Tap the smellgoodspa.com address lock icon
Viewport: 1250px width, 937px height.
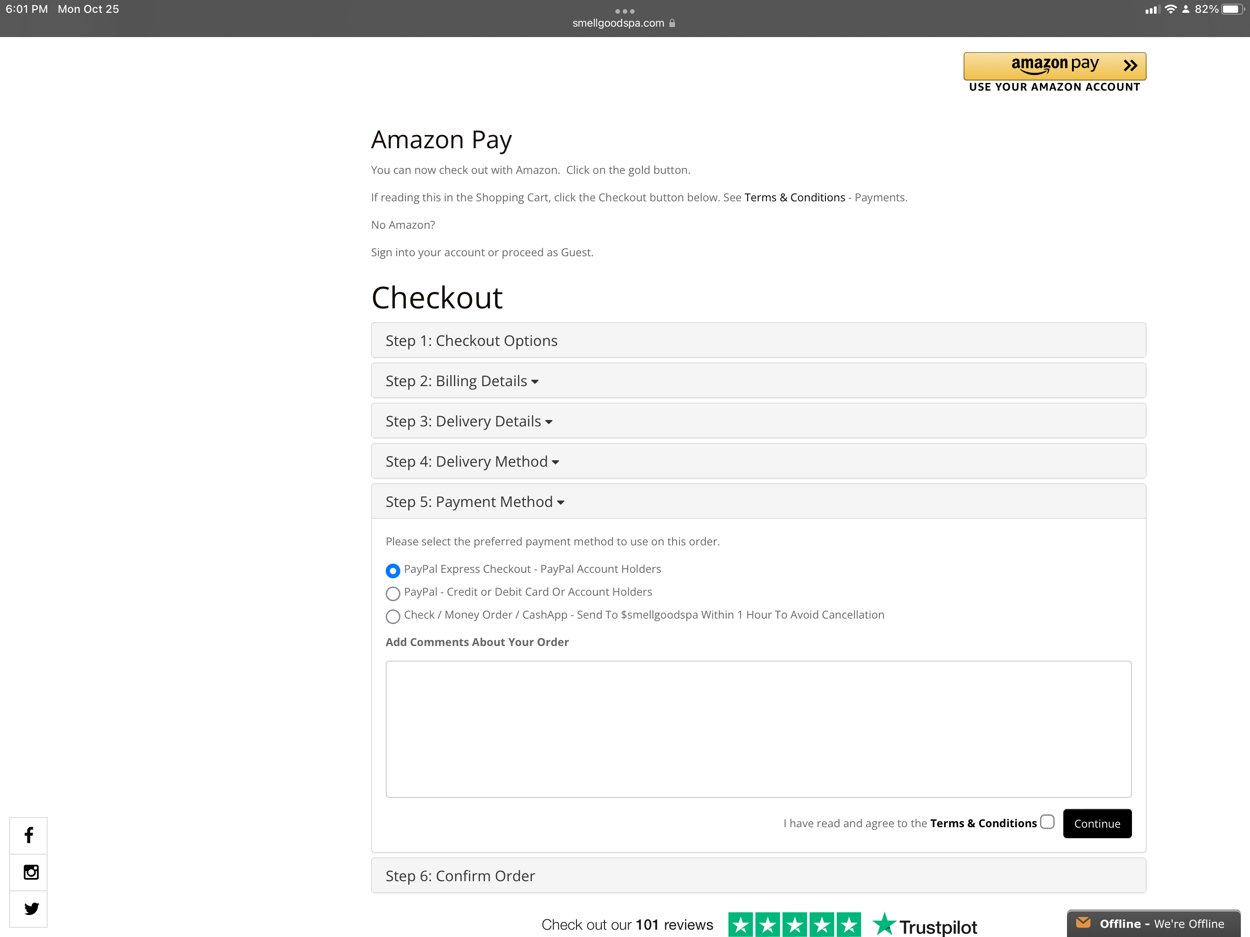pos(672,23)
